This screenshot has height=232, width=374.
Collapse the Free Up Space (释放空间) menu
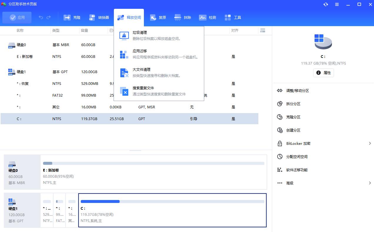click(x=129, y=18)
